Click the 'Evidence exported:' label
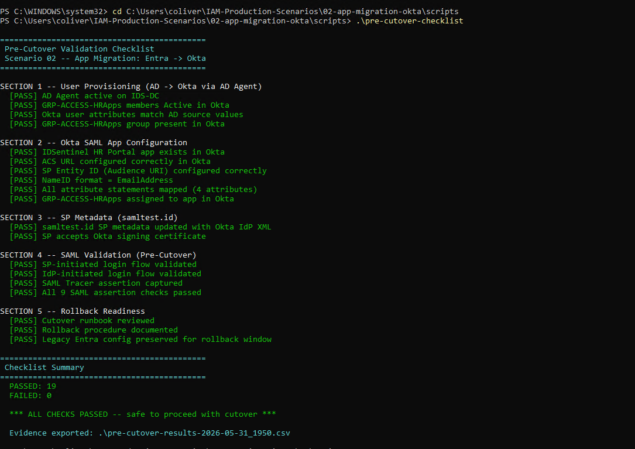Image resolution: width=635 pixels, height=449 pixels. (52, 433)
